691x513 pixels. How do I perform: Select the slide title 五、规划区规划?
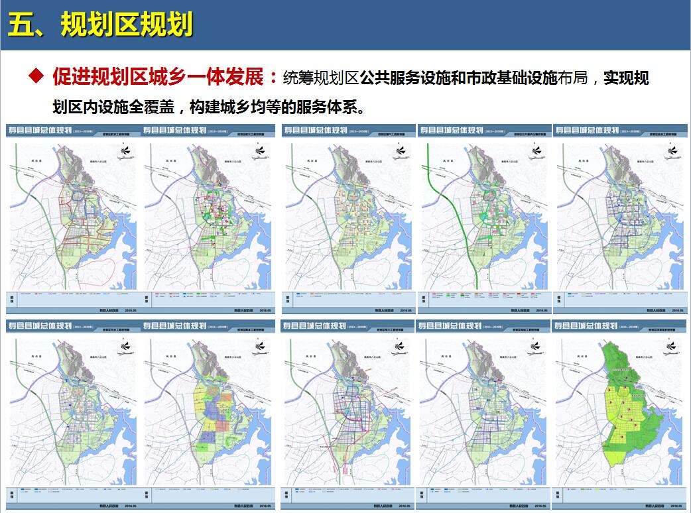click(100, 25)
